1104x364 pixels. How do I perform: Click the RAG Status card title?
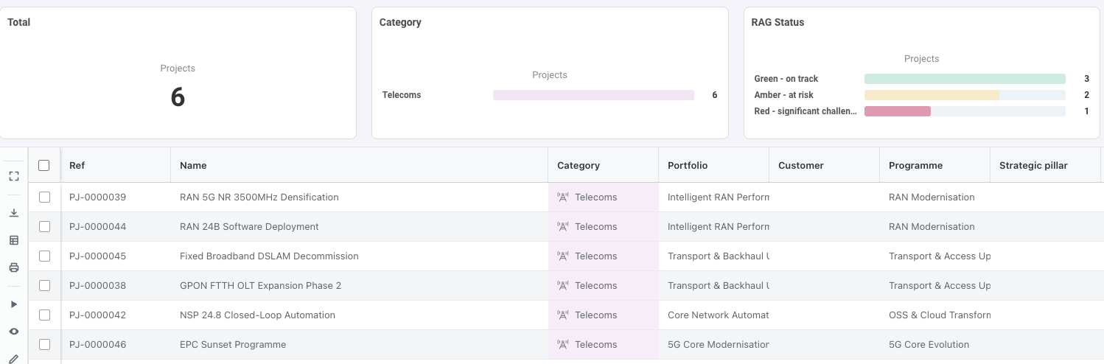tap(778, 22)
